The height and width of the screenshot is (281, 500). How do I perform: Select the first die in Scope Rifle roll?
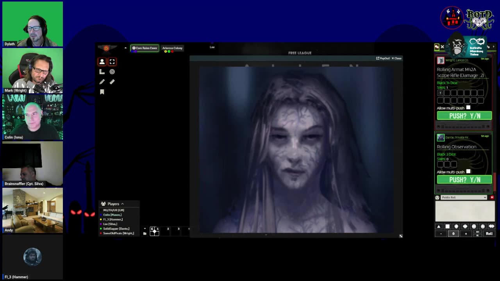(x=440, y=93)
